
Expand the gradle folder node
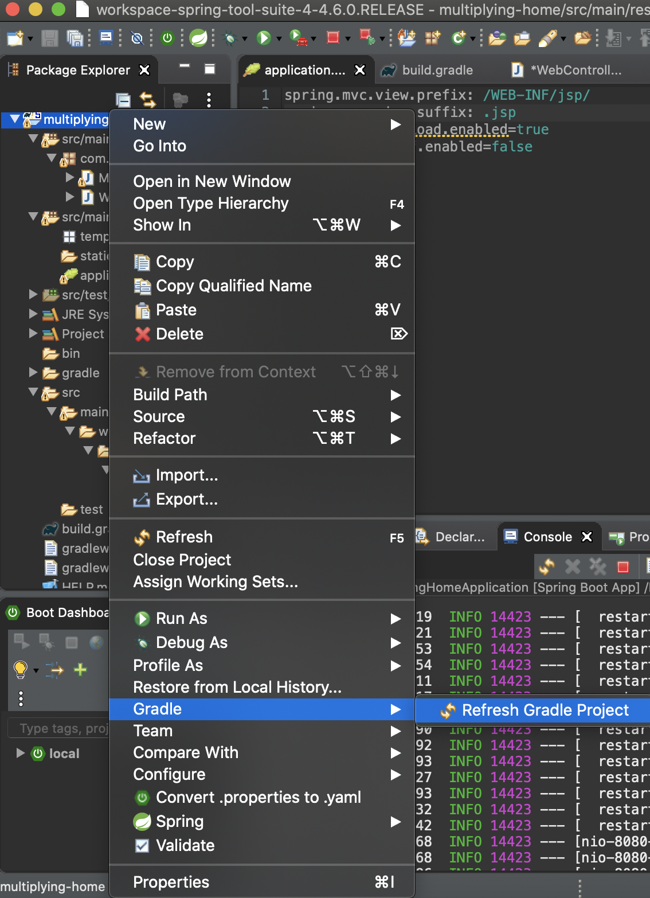pos(34,372)
